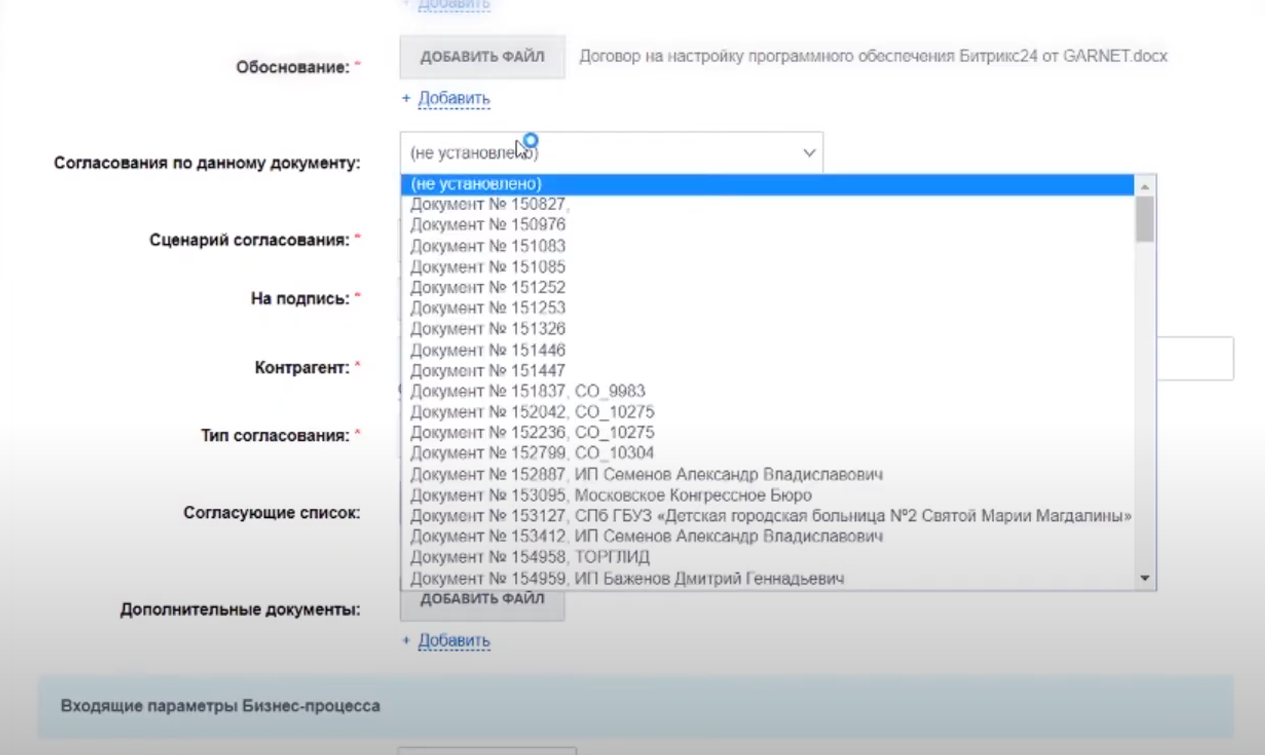Choose Документ № 151083 option

tap(767, 246)
